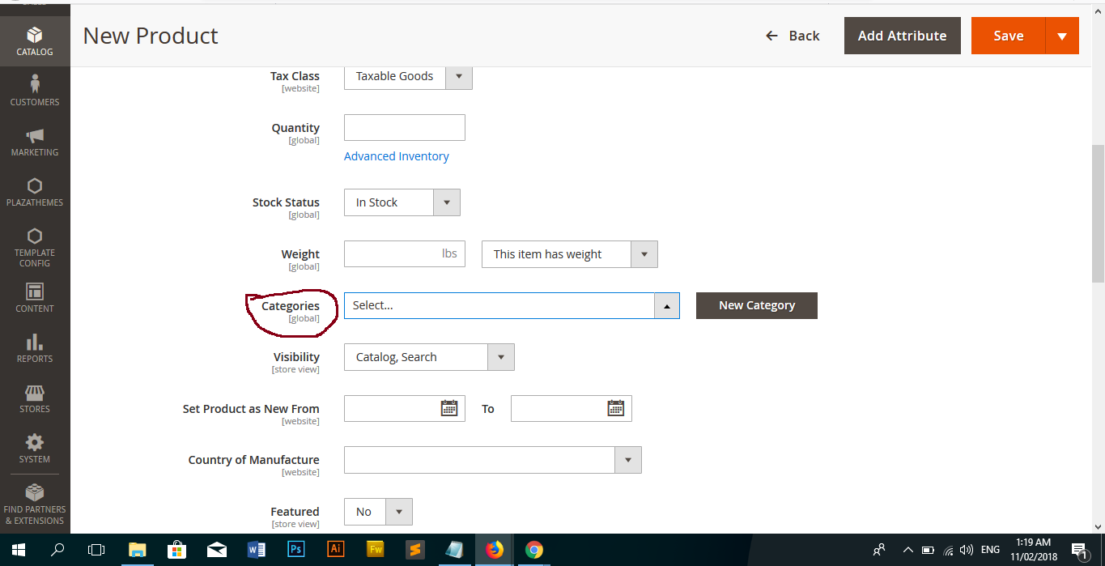
Task: Expand the Categories Select dropdown
Action: click(666, 305)
